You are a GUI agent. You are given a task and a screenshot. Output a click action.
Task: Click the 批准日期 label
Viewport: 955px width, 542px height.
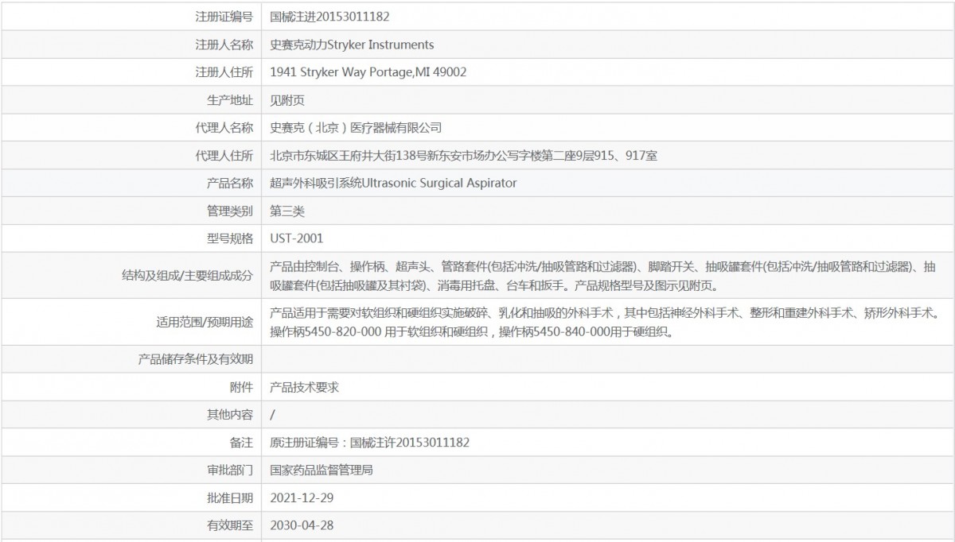(230, 498)
